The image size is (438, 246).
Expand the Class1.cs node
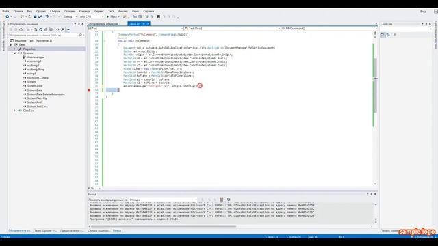(14, 111)
